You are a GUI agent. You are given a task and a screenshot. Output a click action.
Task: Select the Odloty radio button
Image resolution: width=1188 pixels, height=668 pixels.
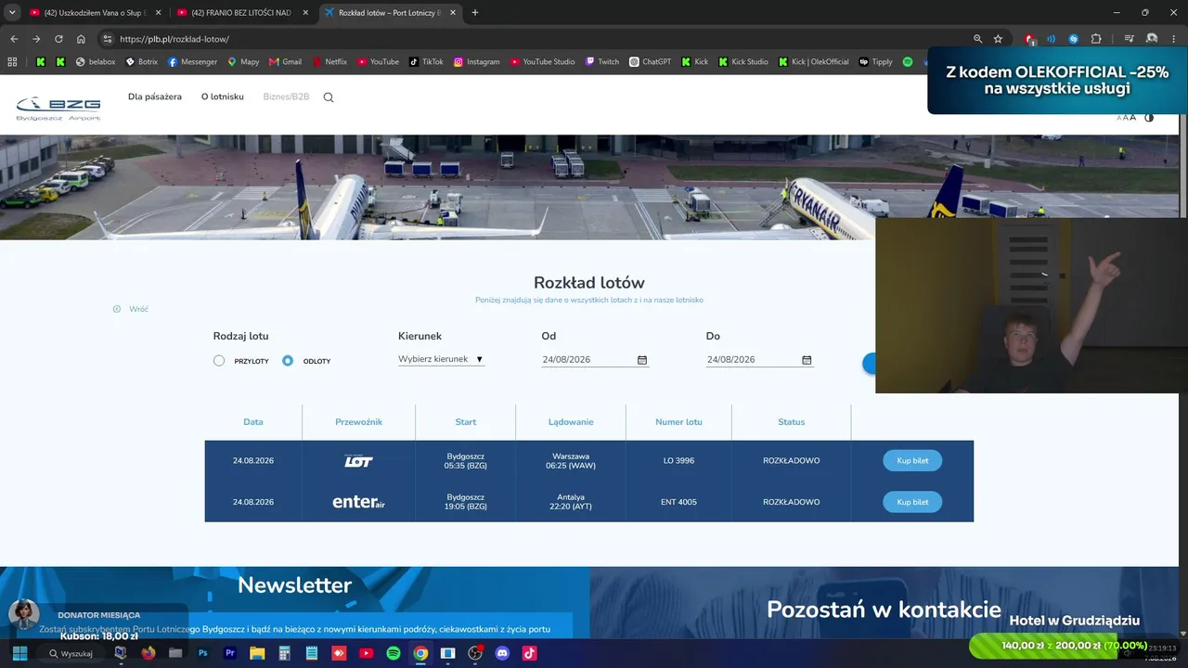point(288,361)
